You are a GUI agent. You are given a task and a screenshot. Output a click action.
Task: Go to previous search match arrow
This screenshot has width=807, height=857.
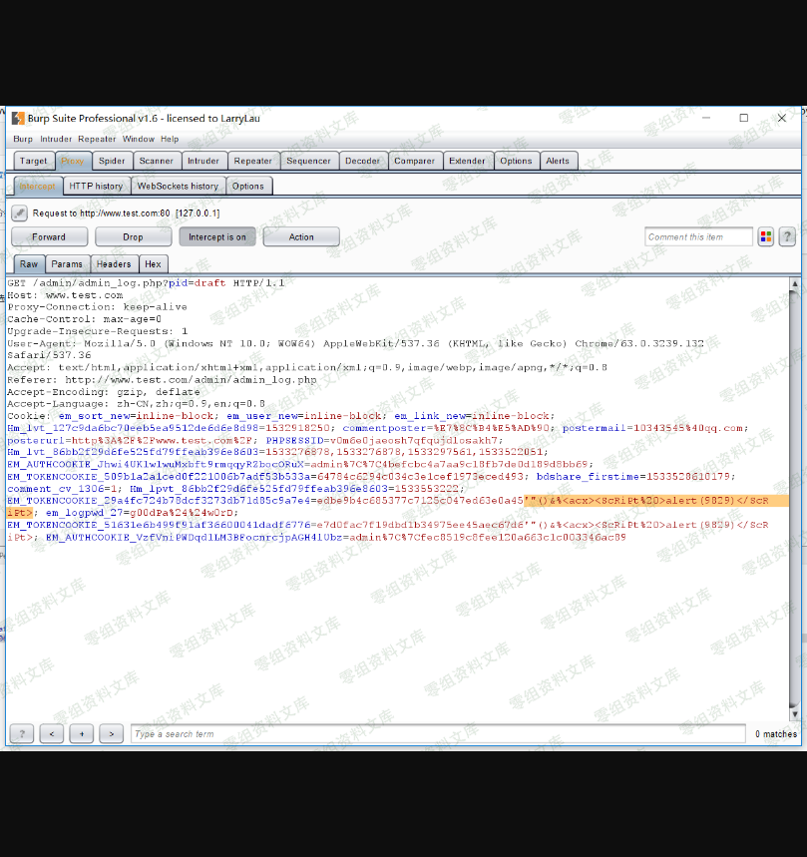[52, 733]
